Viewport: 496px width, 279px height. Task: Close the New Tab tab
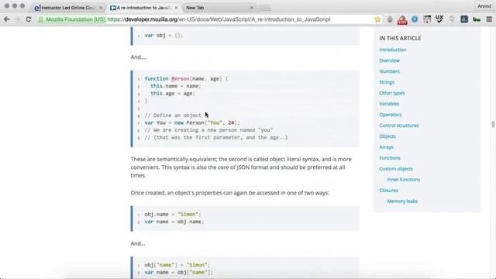pyautogui.click(x=252, y=8)
